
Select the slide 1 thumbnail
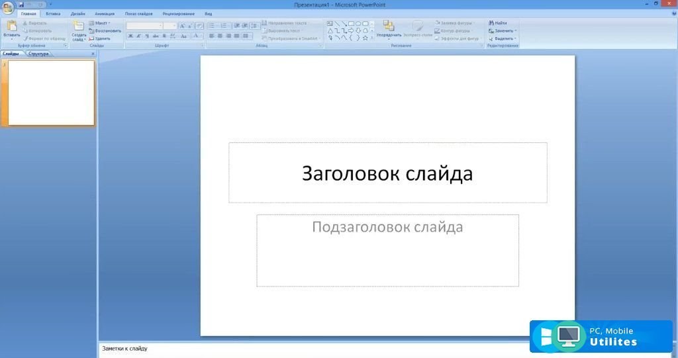[51, 93]
